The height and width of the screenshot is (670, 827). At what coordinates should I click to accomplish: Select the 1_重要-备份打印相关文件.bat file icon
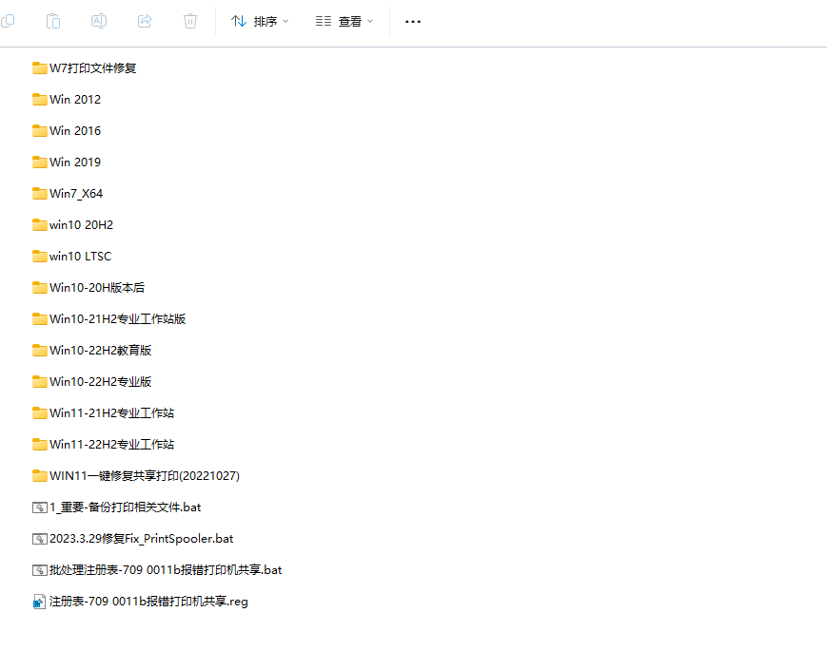tap(39, 507)
